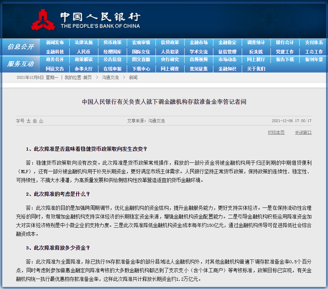Viewport: 328px width, 289px height.
Task: Open the 新闻发布 menu item
Action: [x=55, y=43]
